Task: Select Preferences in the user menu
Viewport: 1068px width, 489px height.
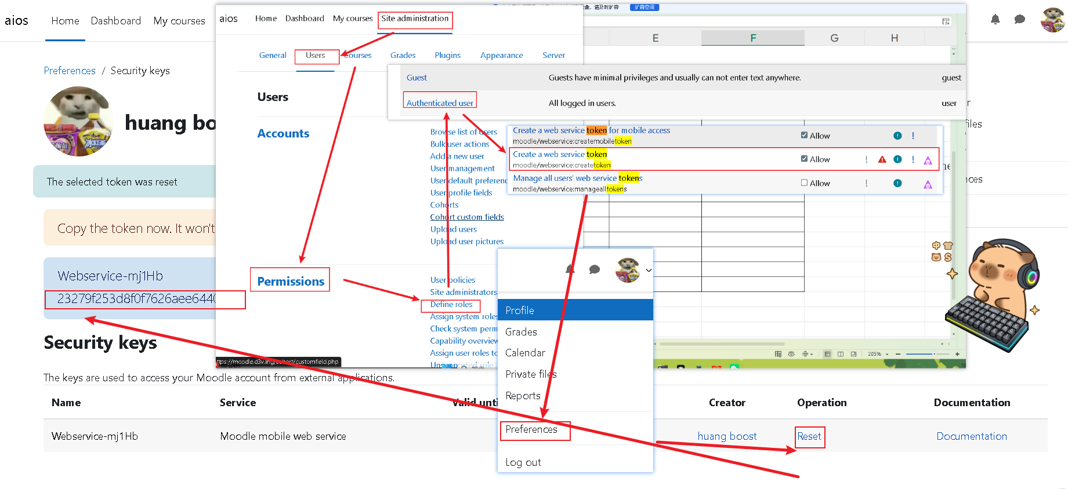Action: (x=531, y=429)
